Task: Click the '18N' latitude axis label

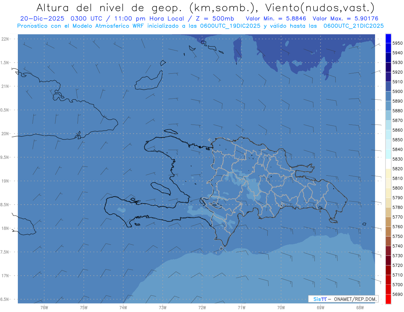Action: click(5, 228)
